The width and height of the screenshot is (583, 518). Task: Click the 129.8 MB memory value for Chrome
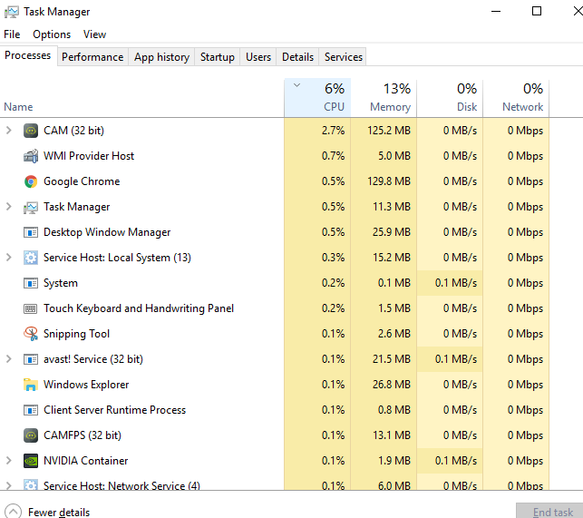coord(389,181)
